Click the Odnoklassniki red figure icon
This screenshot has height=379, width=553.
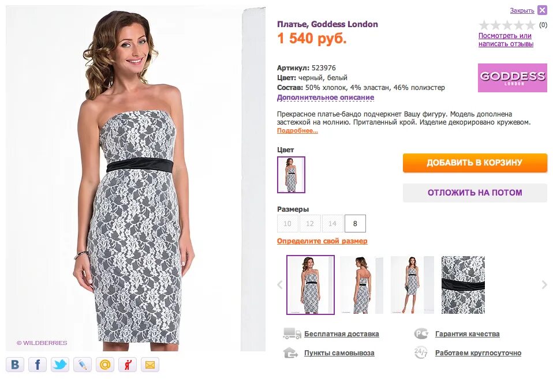coord(127,365)
